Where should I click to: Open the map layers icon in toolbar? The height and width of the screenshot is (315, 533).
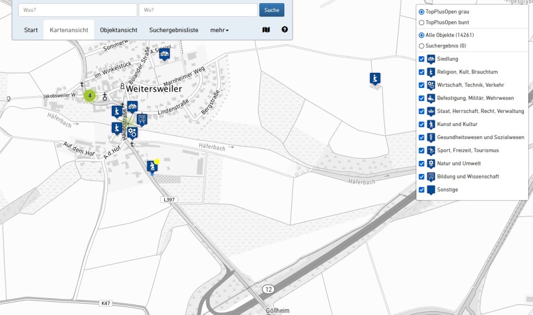click(266, 30)
